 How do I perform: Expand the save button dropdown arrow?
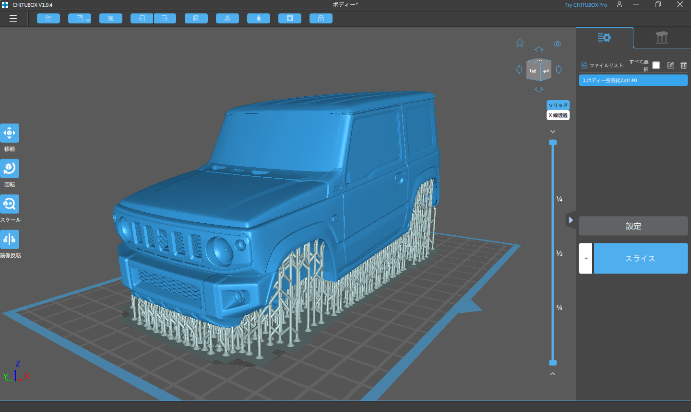click(88, 20)
